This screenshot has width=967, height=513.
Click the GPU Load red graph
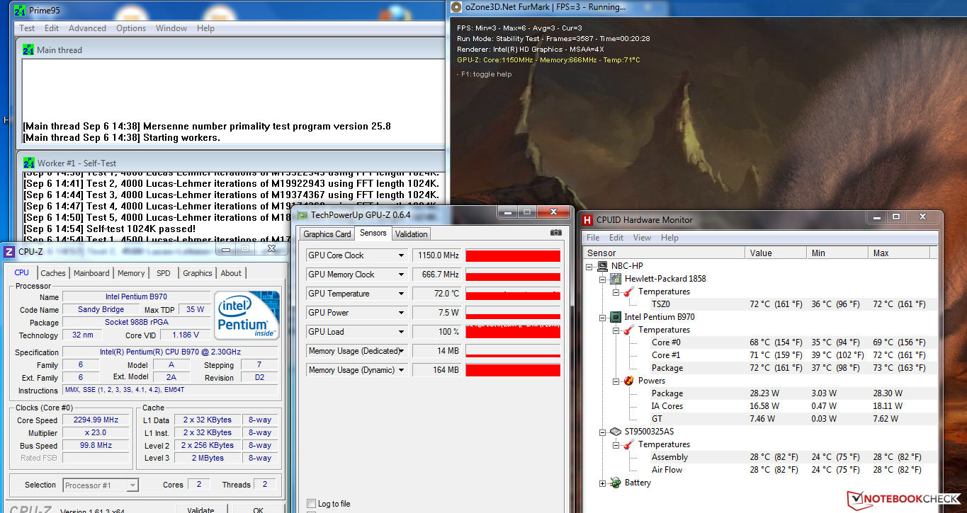tap(513, 332)
